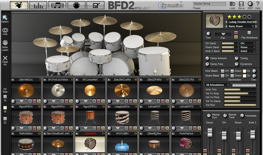Screen dimensions: 263x155
Task: Open All Articulations dropdown
Action: click(x=218, y=85)
